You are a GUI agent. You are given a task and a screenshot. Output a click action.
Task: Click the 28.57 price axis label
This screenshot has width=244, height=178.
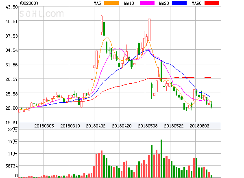(x=12, y=79)
